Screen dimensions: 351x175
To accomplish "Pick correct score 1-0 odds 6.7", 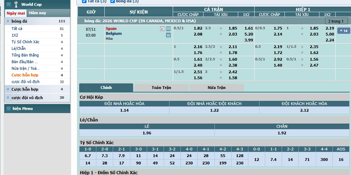I will pyautogui.click(x=88, y=156).
